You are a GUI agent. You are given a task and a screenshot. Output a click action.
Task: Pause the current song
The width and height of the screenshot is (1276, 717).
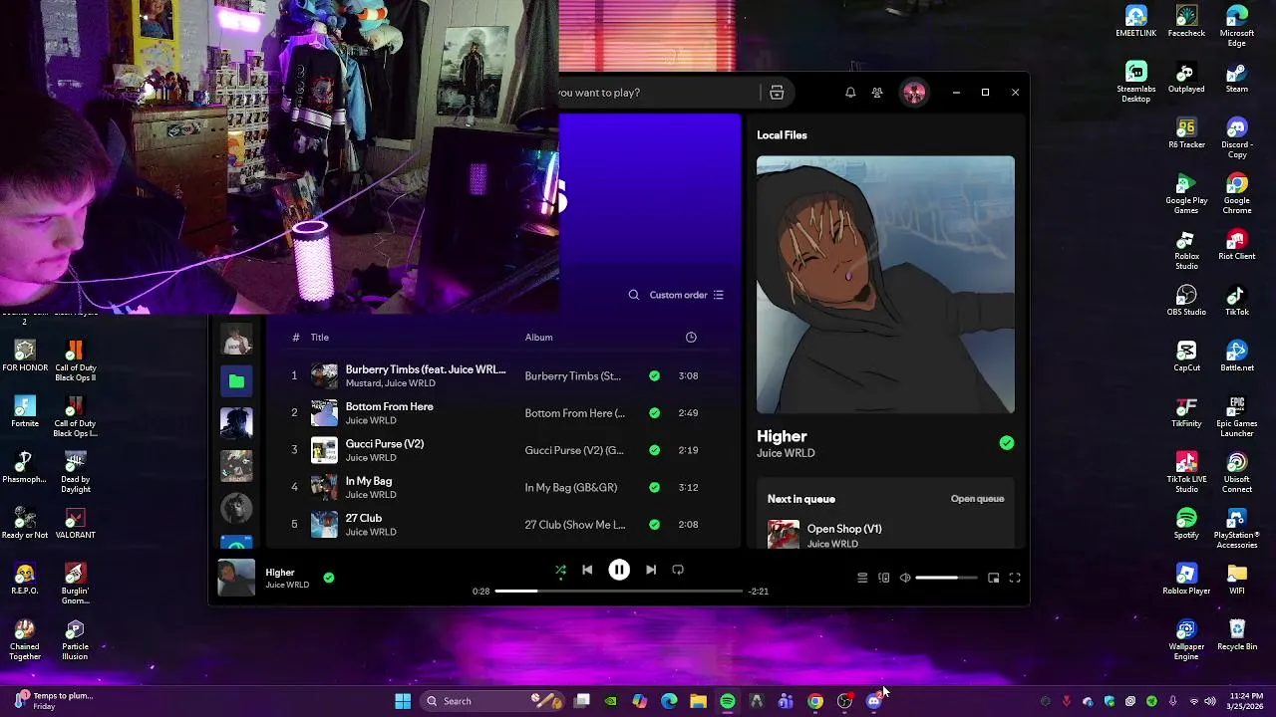coord(619,570)
